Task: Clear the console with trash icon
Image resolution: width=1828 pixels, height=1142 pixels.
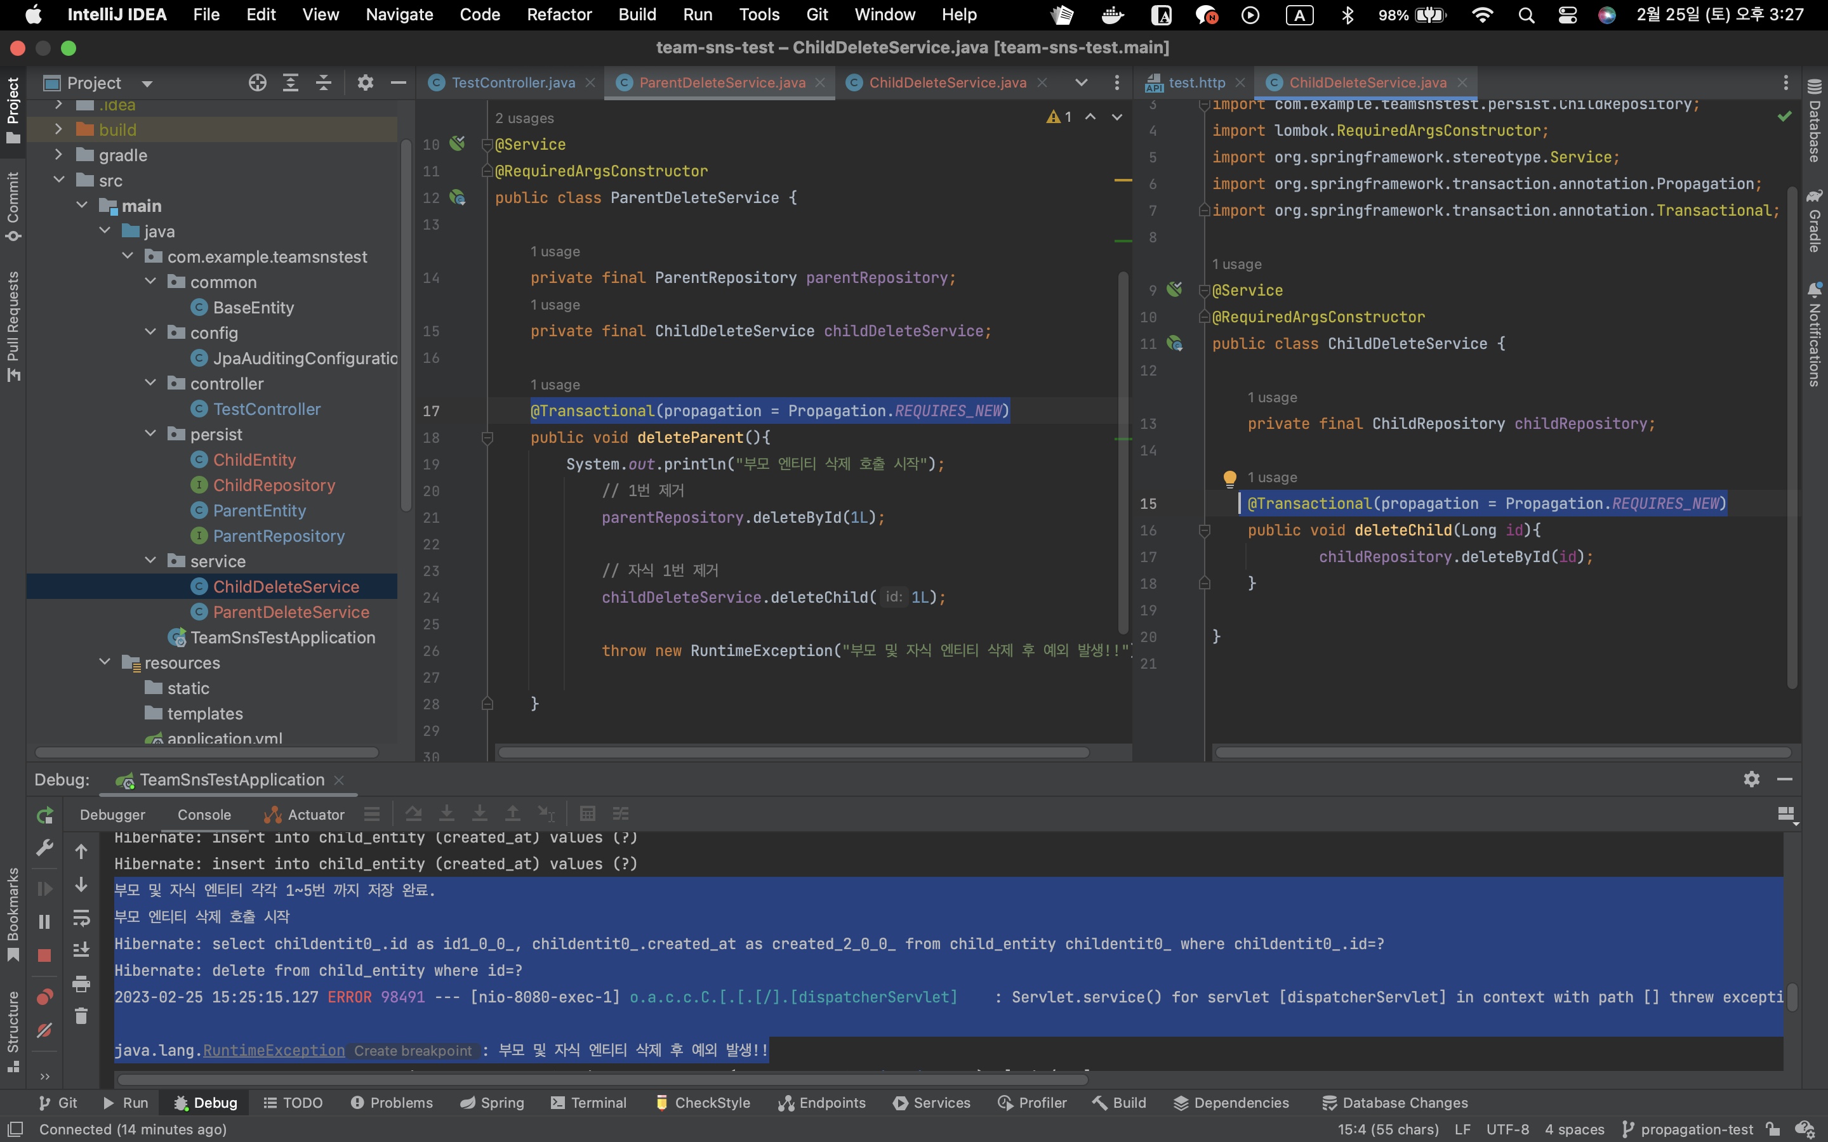Action: click(82, 1016)
